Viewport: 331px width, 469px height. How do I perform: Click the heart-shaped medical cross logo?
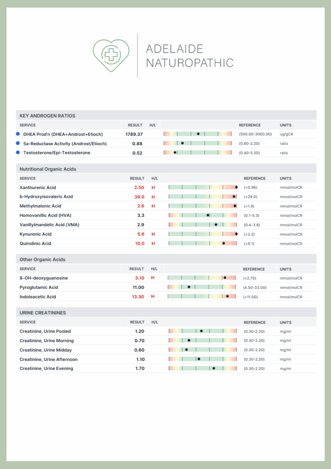(x=111, y=55)
